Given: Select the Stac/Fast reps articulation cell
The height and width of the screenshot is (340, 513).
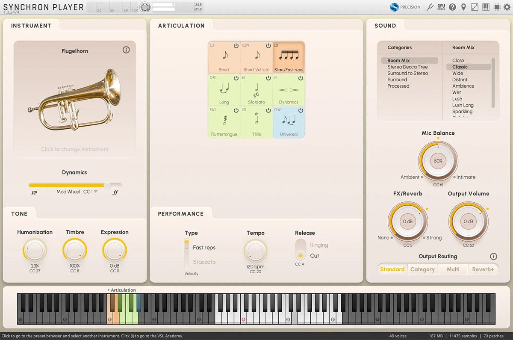Looking at the screenshot, I should 289,57.
